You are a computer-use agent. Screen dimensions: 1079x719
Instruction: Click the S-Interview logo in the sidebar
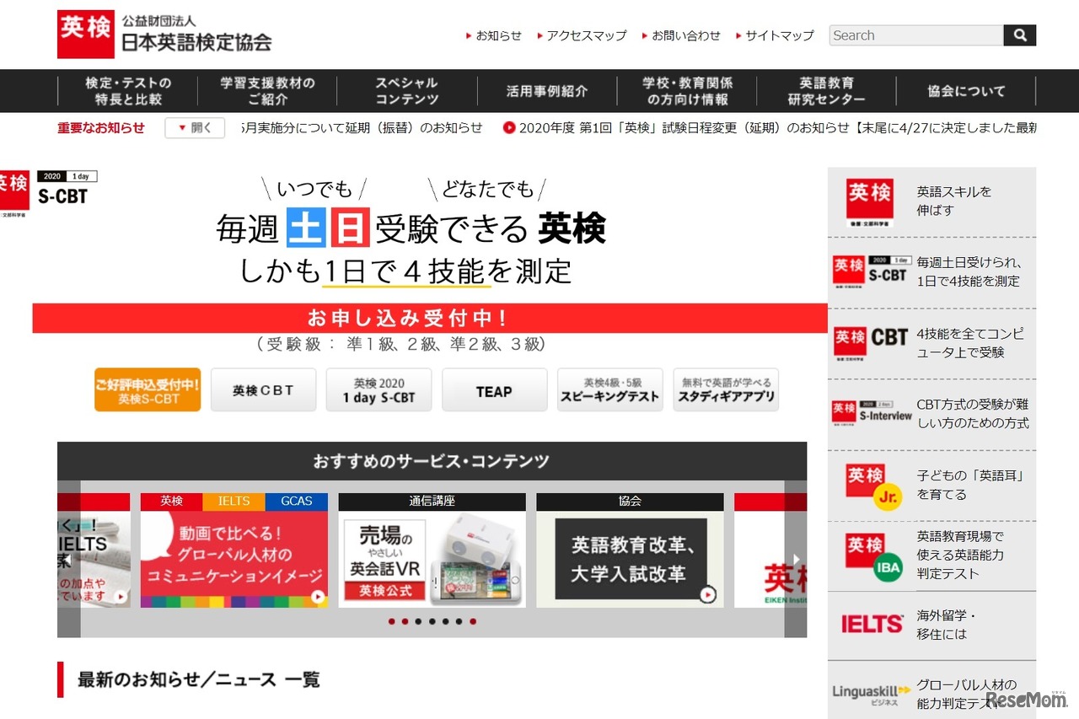pos(872,413)
